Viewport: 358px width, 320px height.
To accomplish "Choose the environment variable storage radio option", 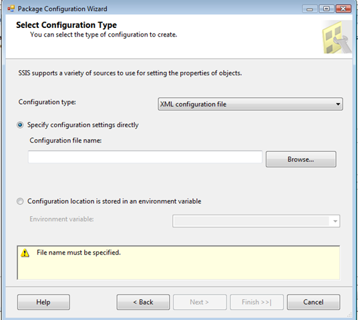I will click(20, 201).
